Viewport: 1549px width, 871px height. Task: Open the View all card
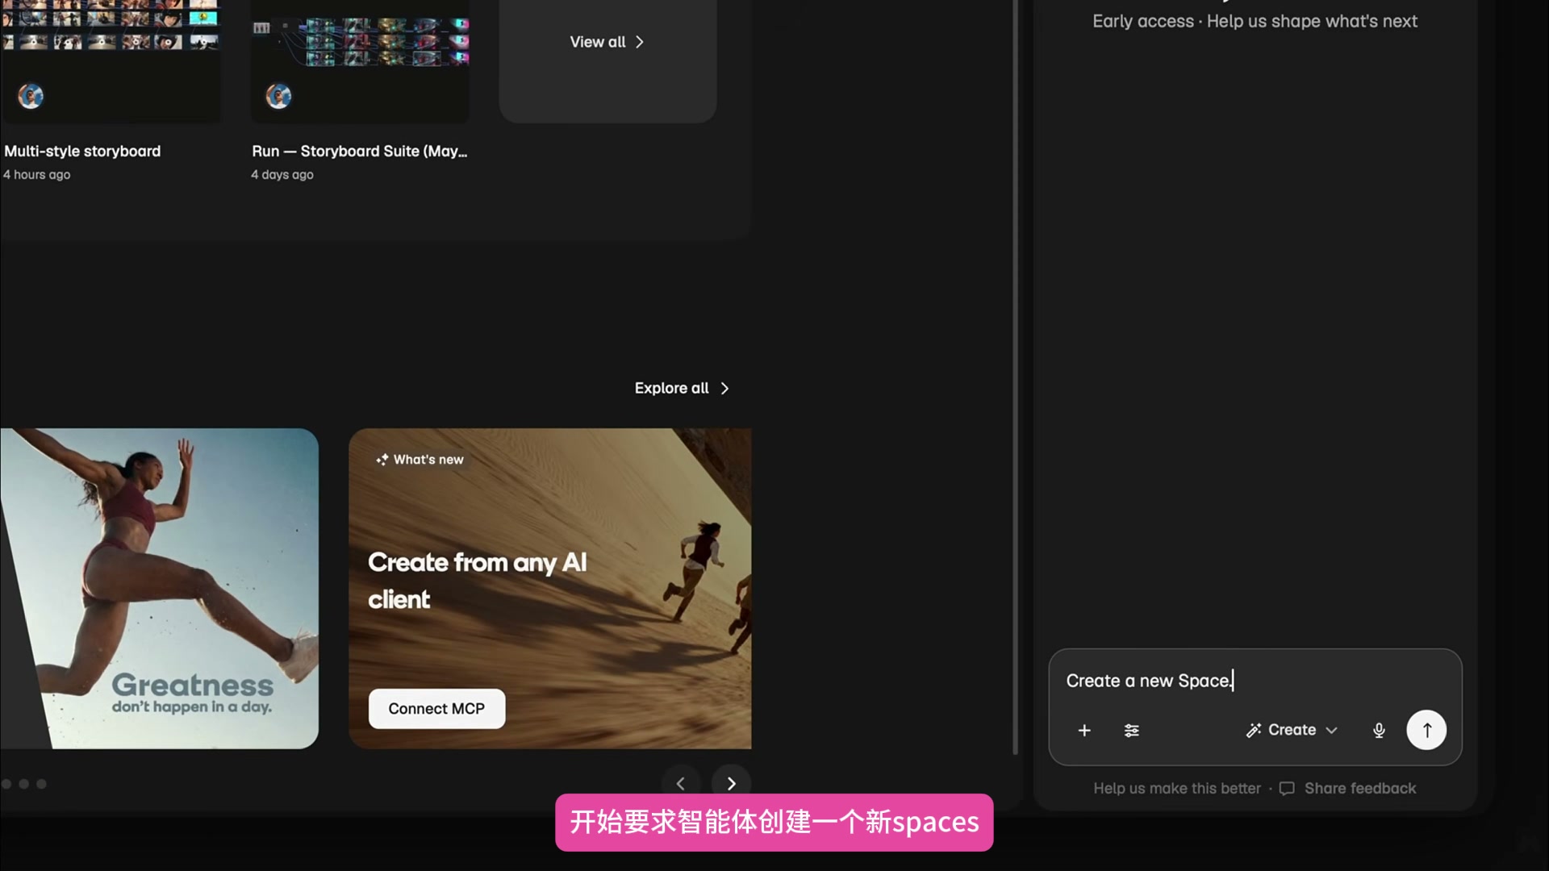click(607, 61)
